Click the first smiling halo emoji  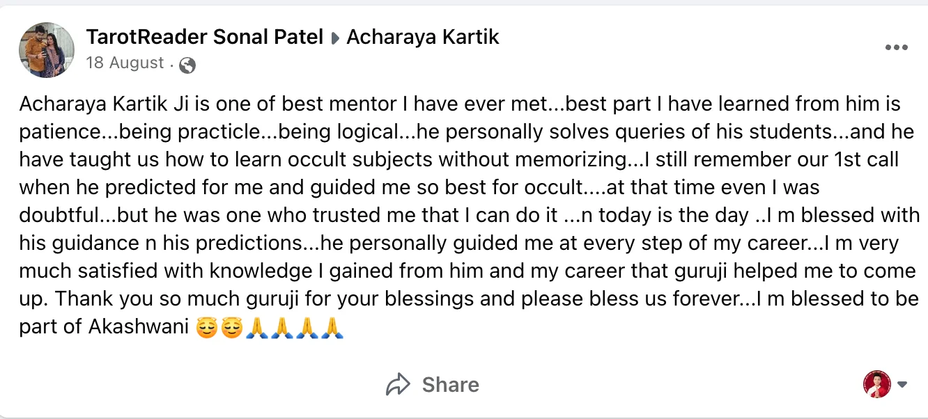pos(207,326)
